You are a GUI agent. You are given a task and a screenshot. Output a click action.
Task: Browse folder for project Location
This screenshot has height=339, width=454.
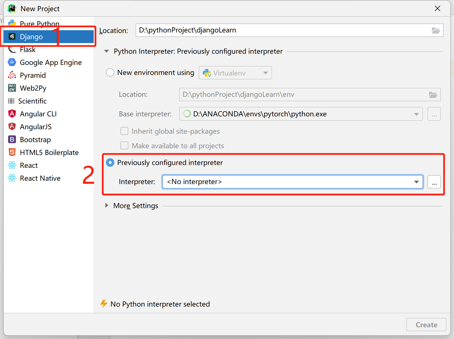(x=436, y=30)
